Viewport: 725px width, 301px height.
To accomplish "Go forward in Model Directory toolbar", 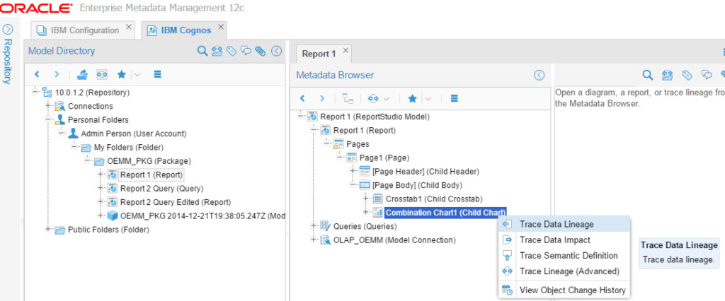I will pos(57,74).
